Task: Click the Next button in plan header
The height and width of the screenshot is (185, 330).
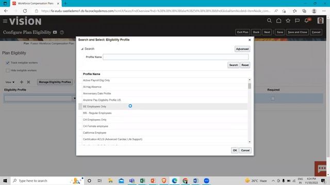Action: [x=267, y=32]
